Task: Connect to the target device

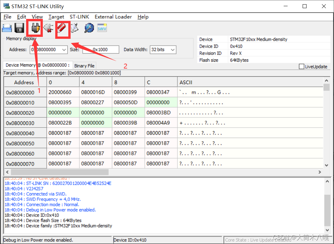Action: point(34,28)
